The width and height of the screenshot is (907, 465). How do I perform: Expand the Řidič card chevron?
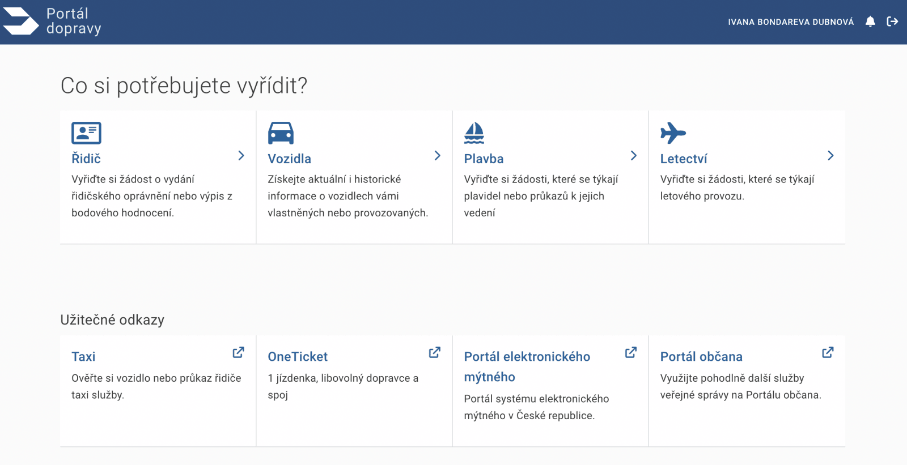241,155
